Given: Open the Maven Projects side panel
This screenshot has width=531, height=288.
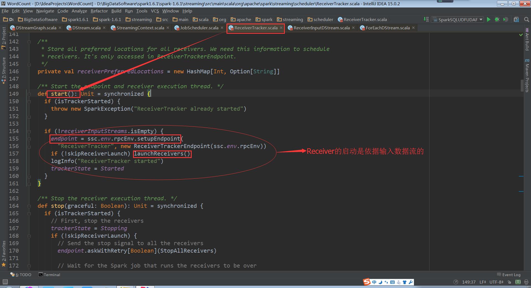Looking at the screenshot, I should (x=527, y=76).
